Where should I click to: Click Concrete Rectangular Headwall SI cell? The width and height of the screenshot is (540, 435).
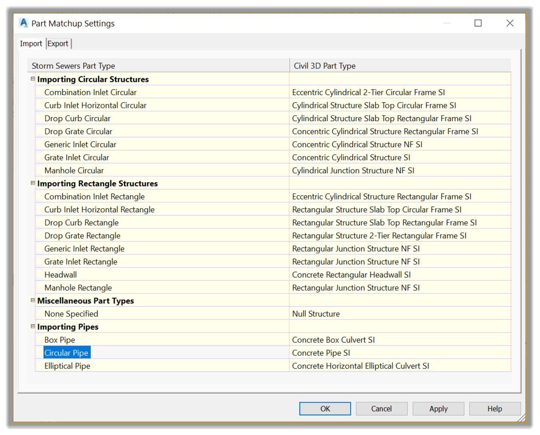pyautogui.click(x=400, y=275)
